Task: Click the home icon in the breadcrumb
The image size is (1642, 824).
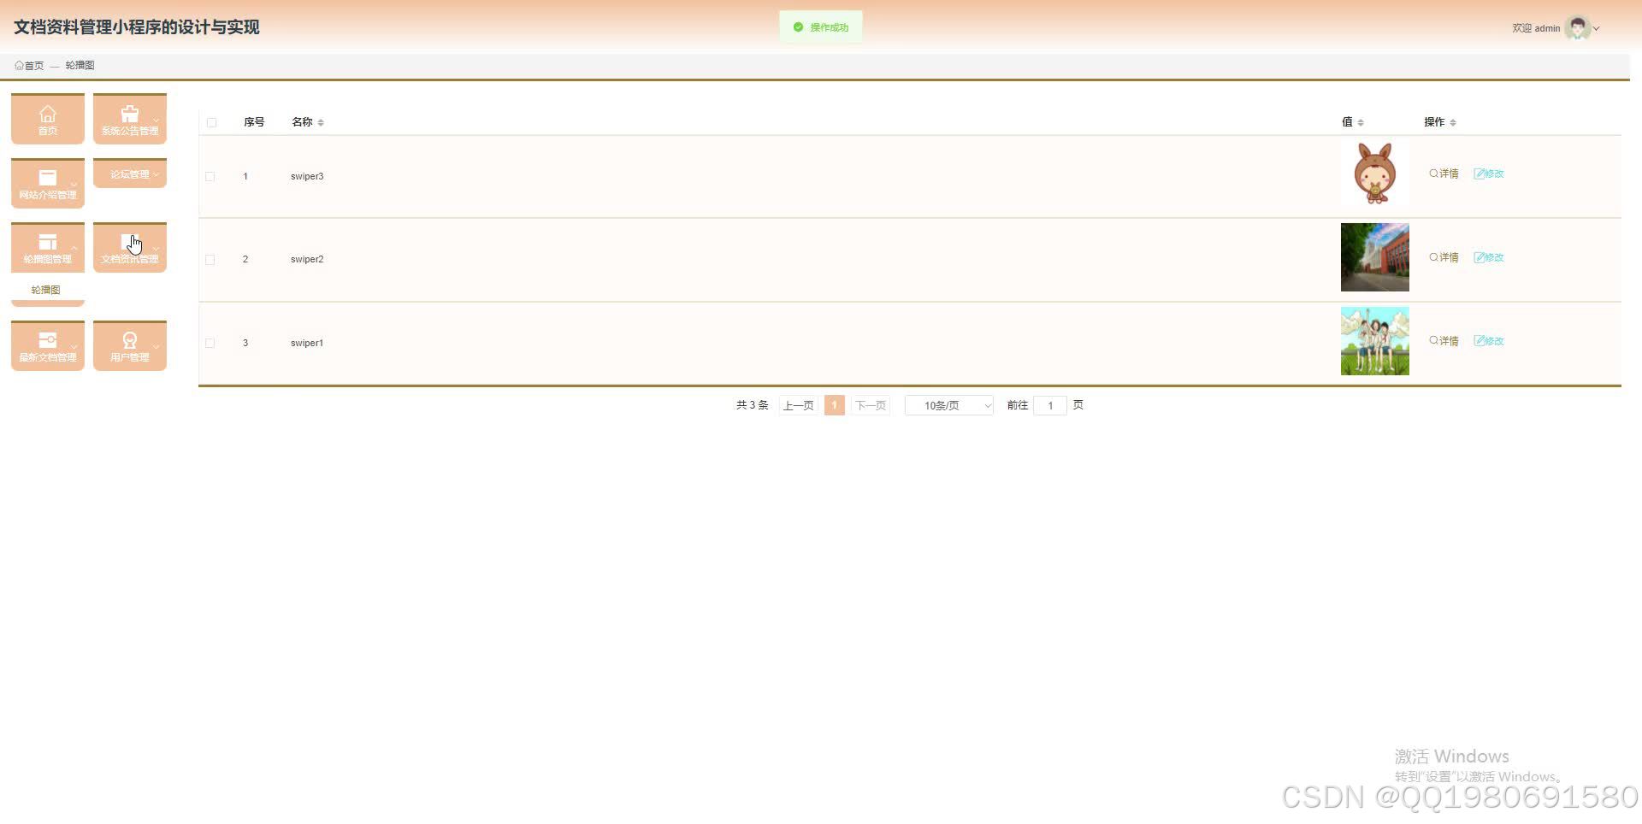Action: pos(19,65)
